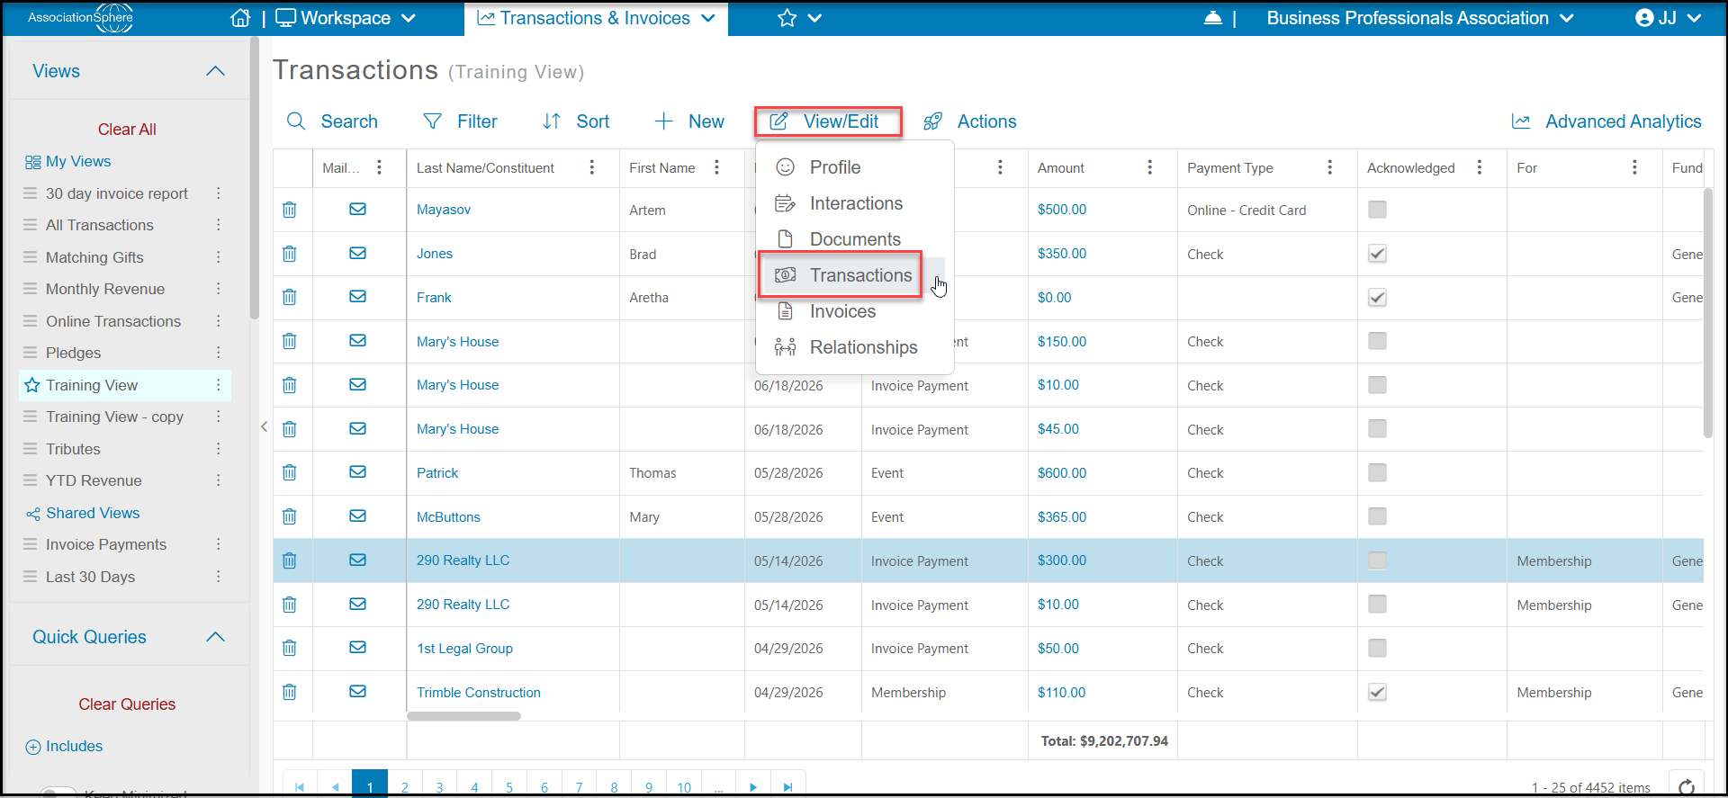1728x798 pixels.
Task: Go to the Home icon
Action: [x=240, y=18]
